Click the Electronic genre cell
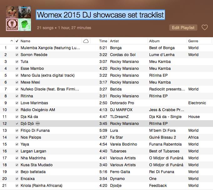 coord(197,103)
